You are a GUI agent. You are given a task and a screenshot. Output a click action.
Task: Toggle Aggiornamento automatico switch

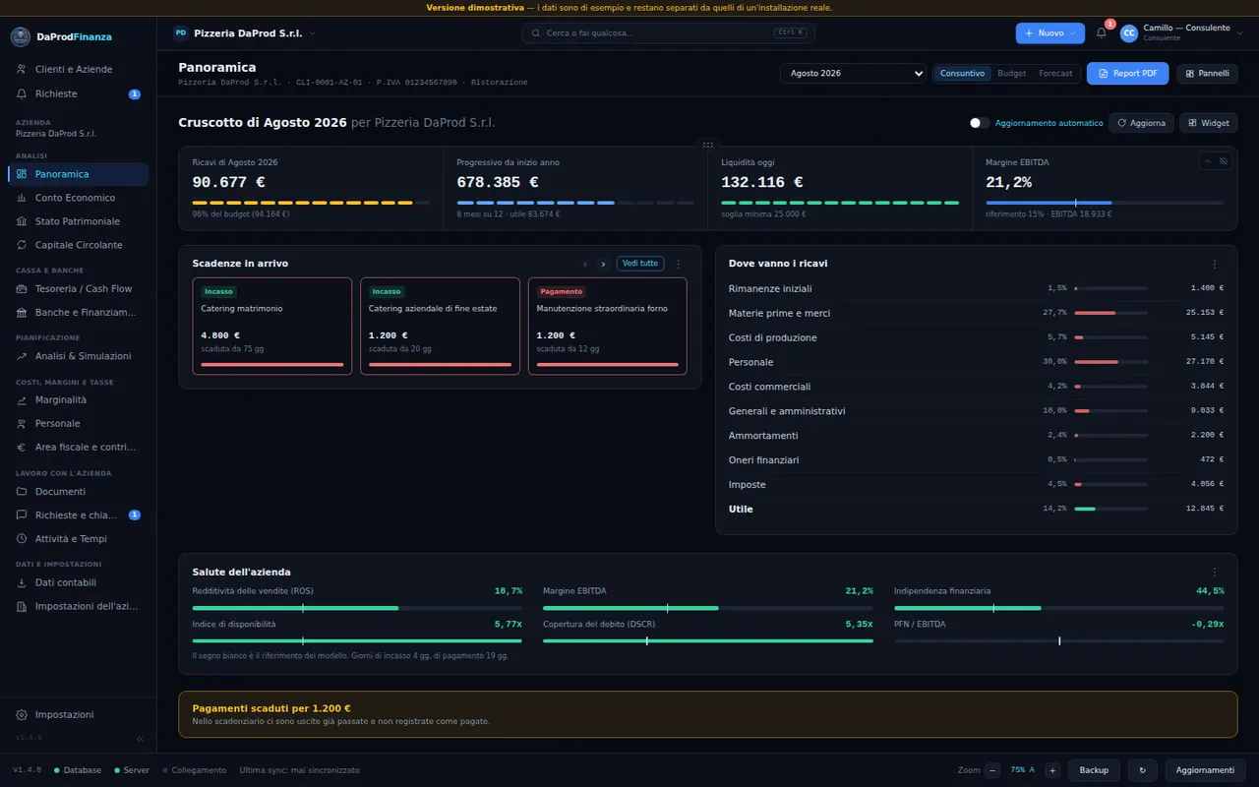click(980, 123)
